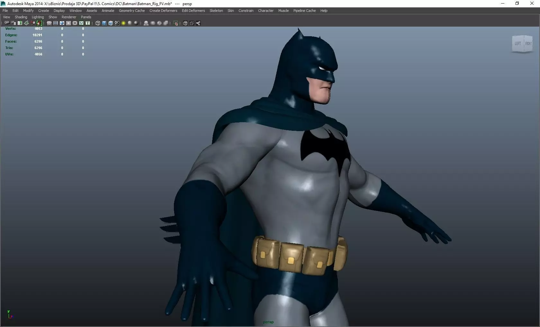Toggle the Textured checker sphere icon
This screenshot has width=540, height=327.
[x=117, y=23]
